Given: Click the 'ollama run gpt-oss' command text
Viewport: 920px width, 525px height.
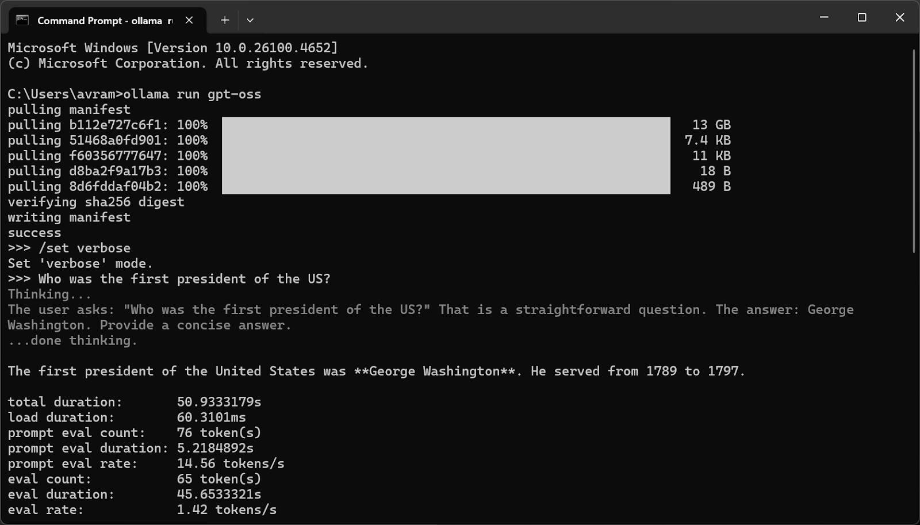Looking at the screenshot, I should point(192,94).
